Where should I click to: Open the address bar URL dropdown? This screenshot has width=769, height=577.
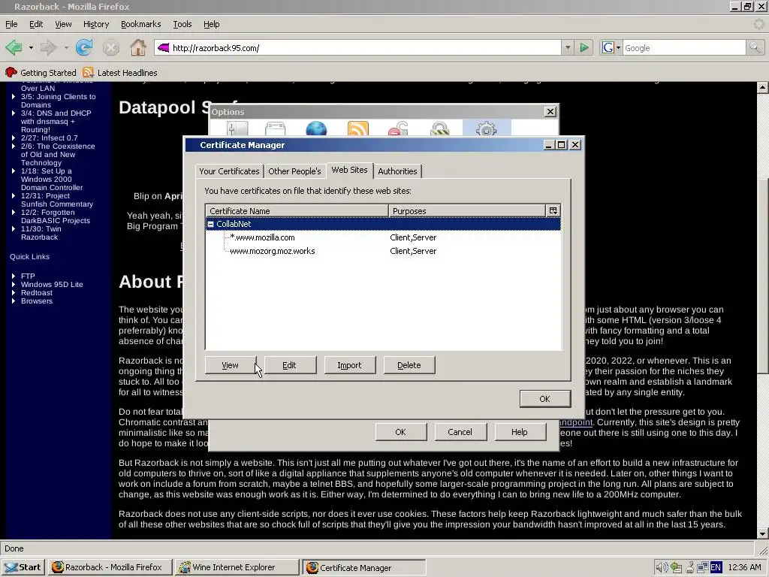point(568,47)
